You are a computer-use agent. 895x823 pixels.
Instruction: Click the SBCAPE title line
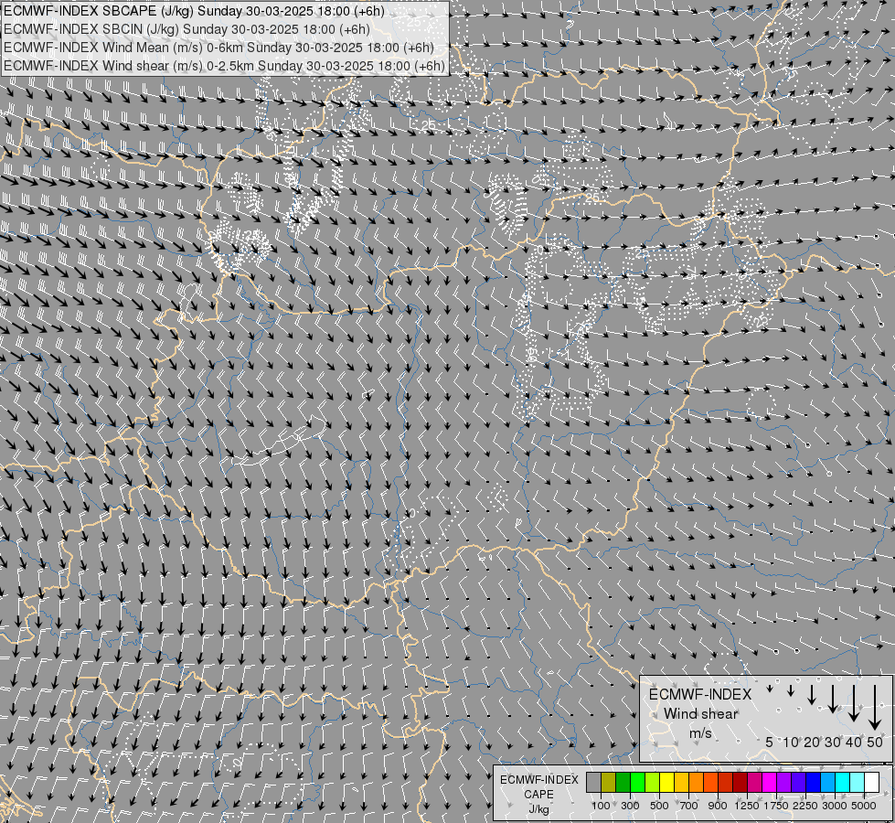194,11
